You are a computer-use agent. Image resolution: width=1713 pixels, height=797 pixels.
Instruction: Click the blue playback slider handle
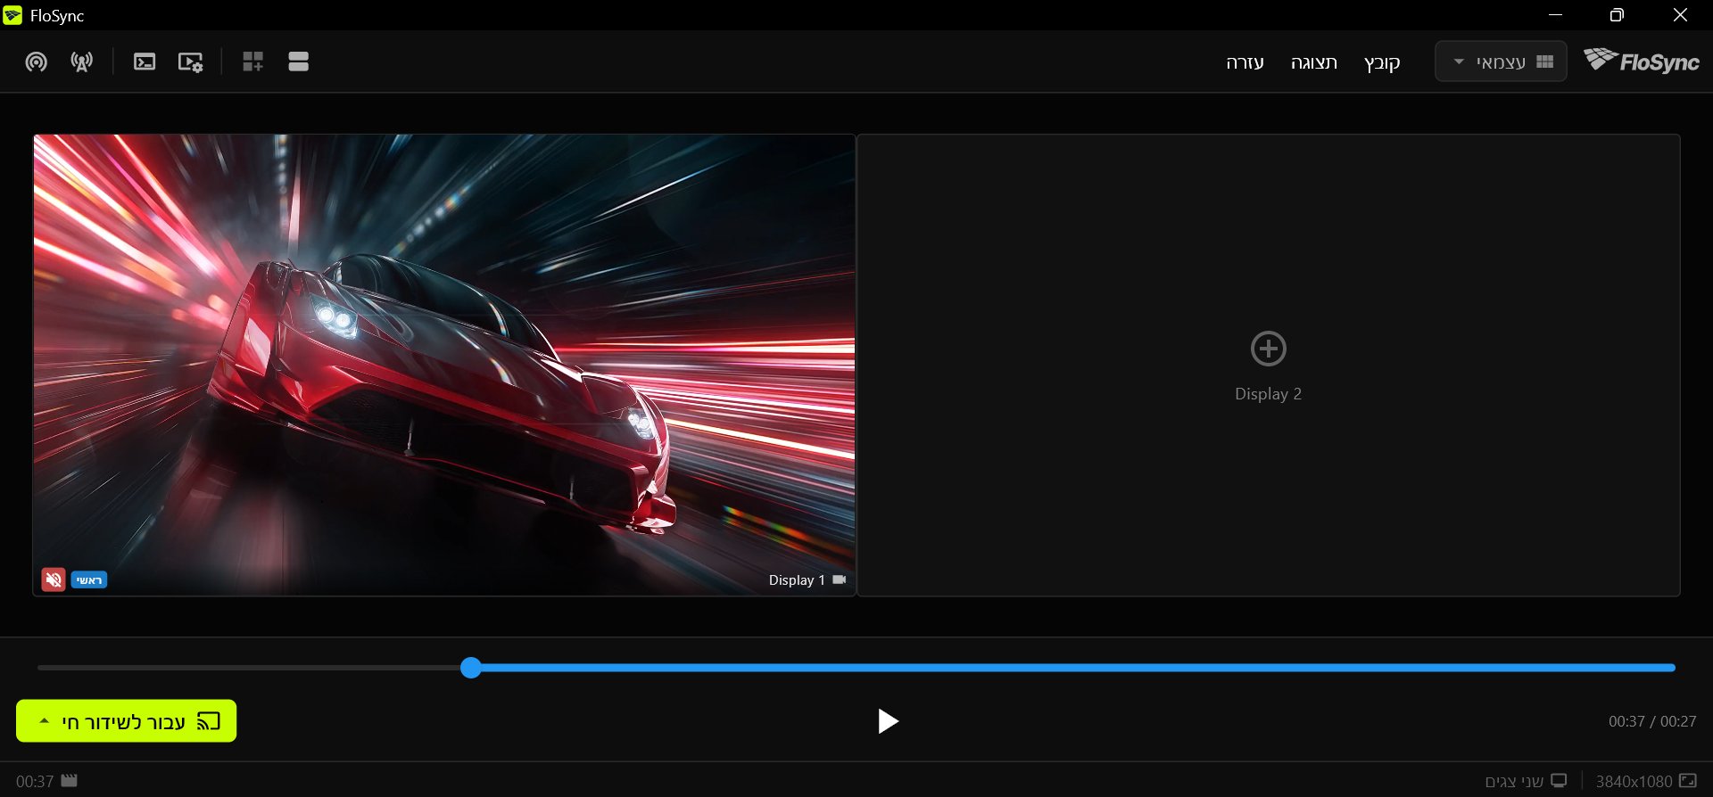point(471,668)
